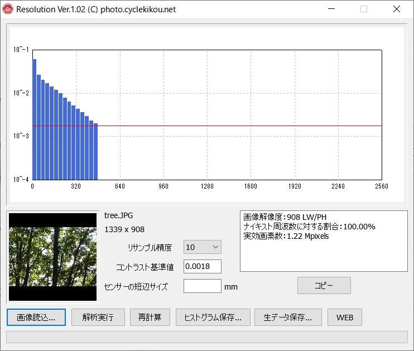Viewport: 414px width, 351px height.
Task: Click the 10^-1 y-axis label
Action: (x=21, y=50)
